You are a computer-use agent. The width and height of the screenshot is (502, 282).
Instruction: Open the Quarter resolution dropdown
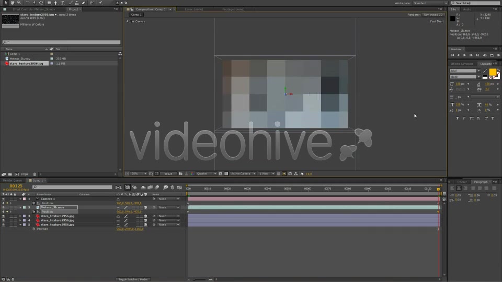coord(206,173)
